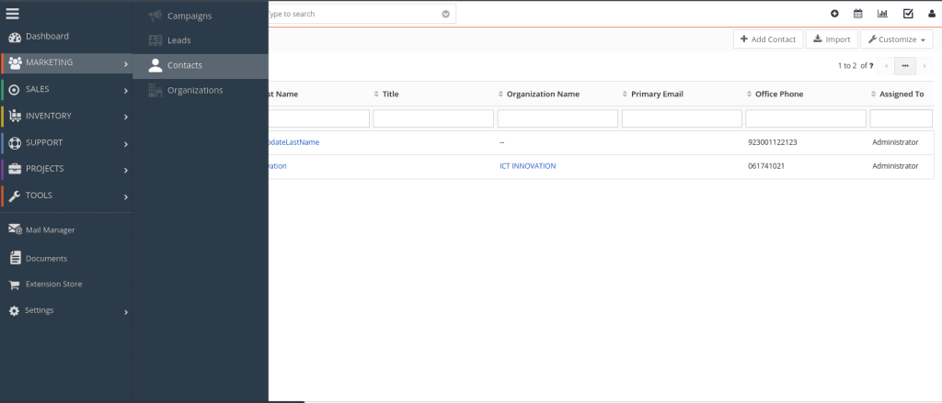Open the user profile icon
The height and width of the screenshot is (403, 942).
931,14
